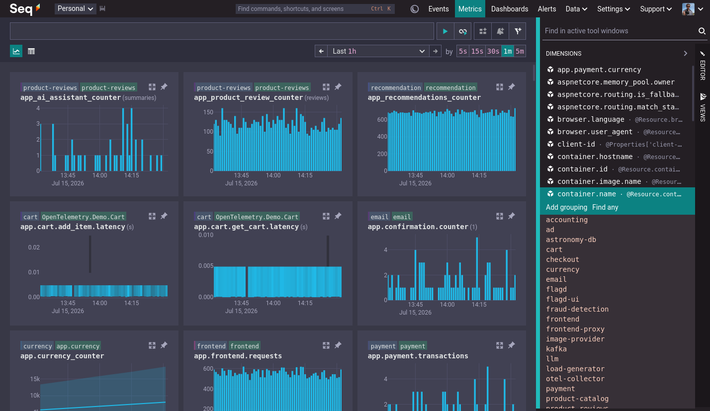Click the fraud-detection container value

[577, 309]
